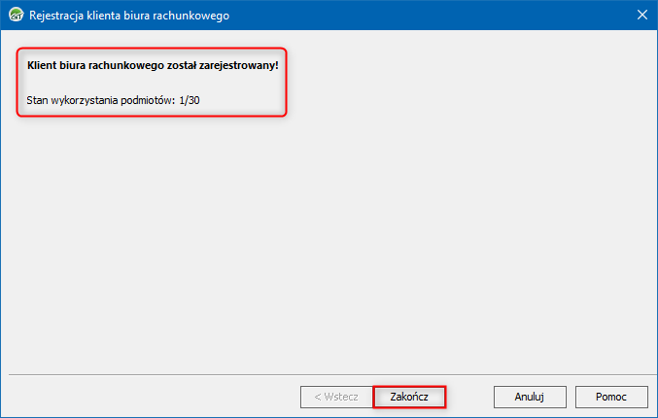
Task: Click the 'Rejestracja klienta biura rachunkowego' window title
Action: (129, 16)
